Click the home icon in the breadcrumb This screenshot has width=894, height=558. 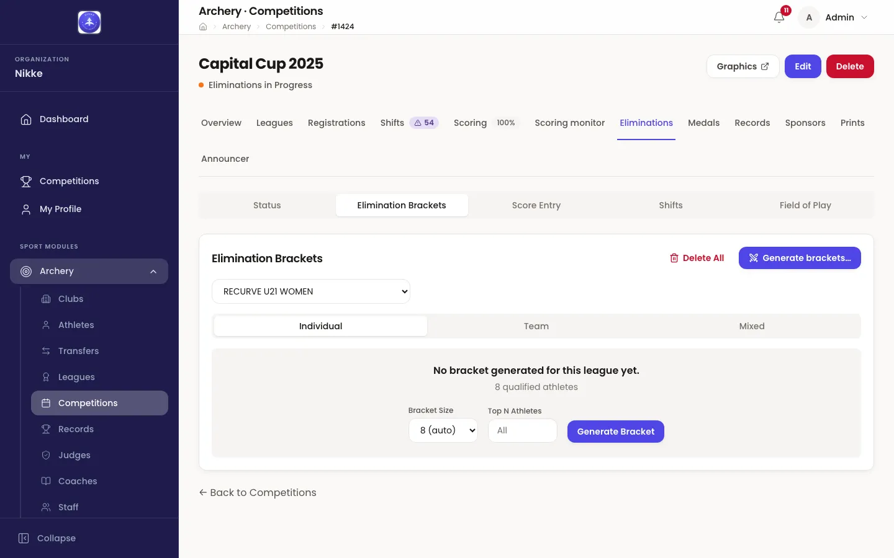(203, 27)
